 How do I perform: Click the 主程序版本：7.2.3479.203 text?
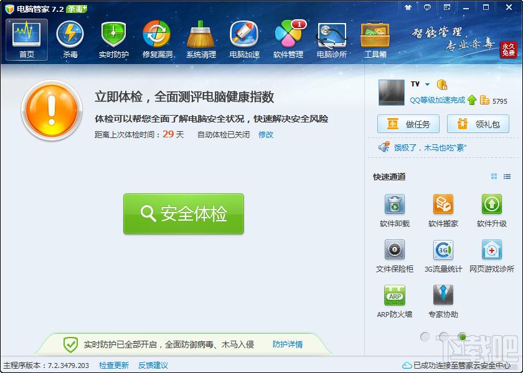tap(46, 366)
